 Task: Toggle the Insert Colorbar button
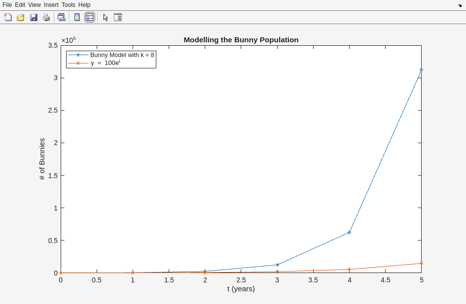[x=77, y=17]
